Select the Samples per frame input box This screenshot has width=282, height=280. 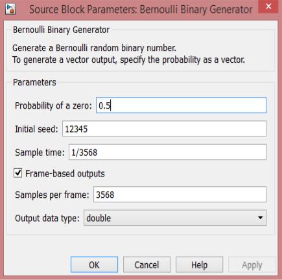click(x=180, y=195)
